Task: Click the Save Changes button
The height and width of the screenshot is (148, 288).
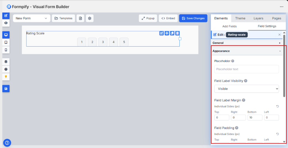Action: (x=193, y=18)
